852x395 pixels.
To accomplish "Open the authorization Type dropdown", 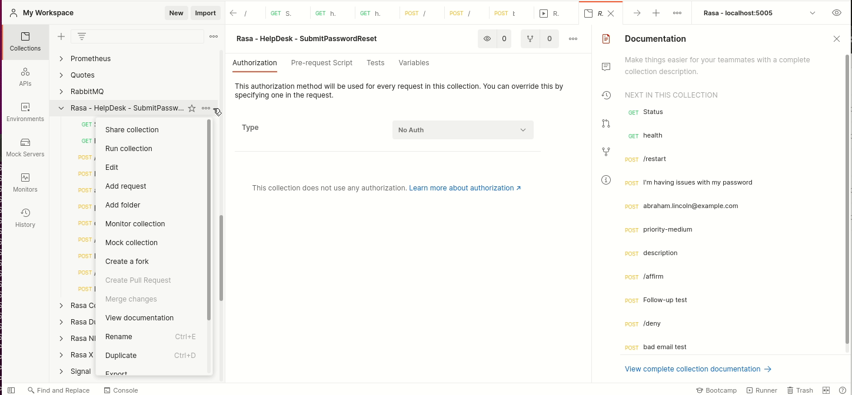I will (462, 130).
